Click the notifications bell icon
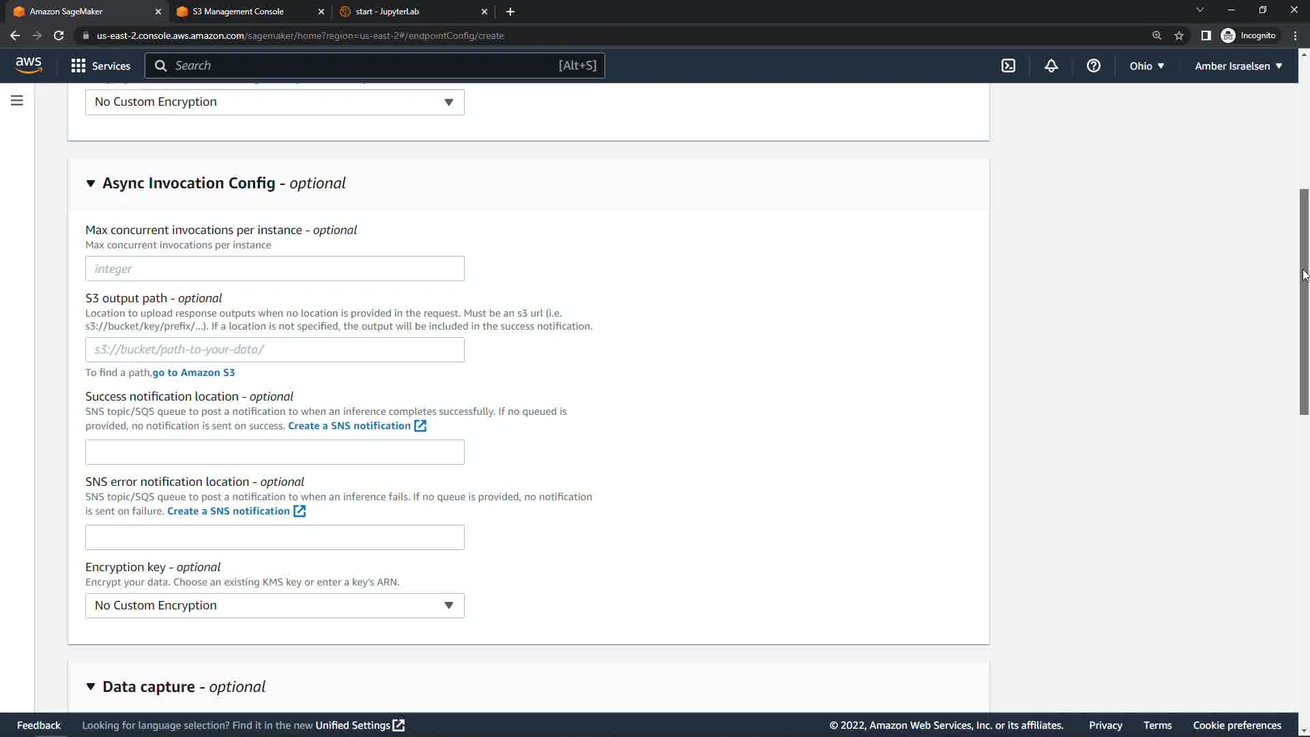 [1051, 66]
